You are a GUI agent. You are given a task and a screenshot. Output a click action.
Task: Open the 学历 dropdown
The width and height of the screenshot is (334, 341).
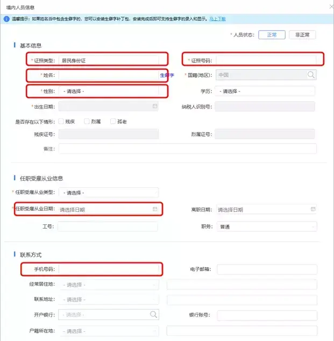[265, 91]
